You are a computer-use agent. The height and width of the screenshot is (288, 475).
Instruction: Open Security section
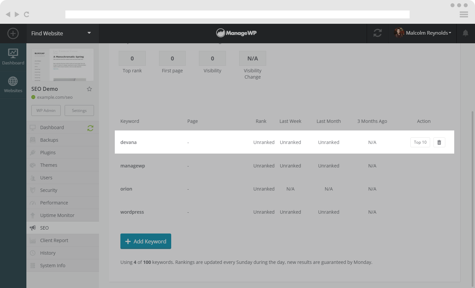[x=63, y=190]
